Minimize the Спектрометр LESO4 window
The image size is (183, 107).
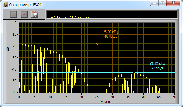click(x=154, y=3)
